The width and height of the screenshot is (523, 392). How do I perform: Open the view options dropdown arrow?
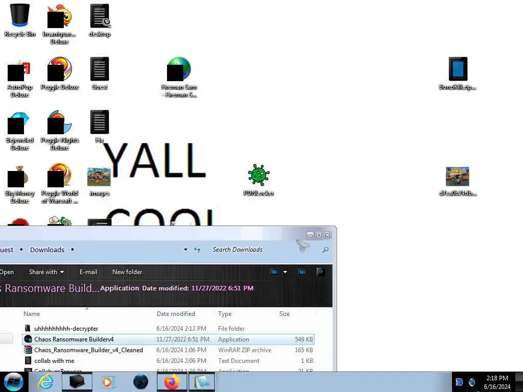point(285,272)
